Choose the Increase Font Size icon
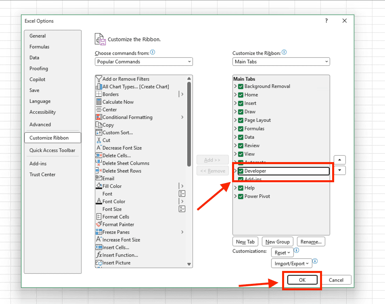Viewport: 385px width, 304px height. click(99, 239)
